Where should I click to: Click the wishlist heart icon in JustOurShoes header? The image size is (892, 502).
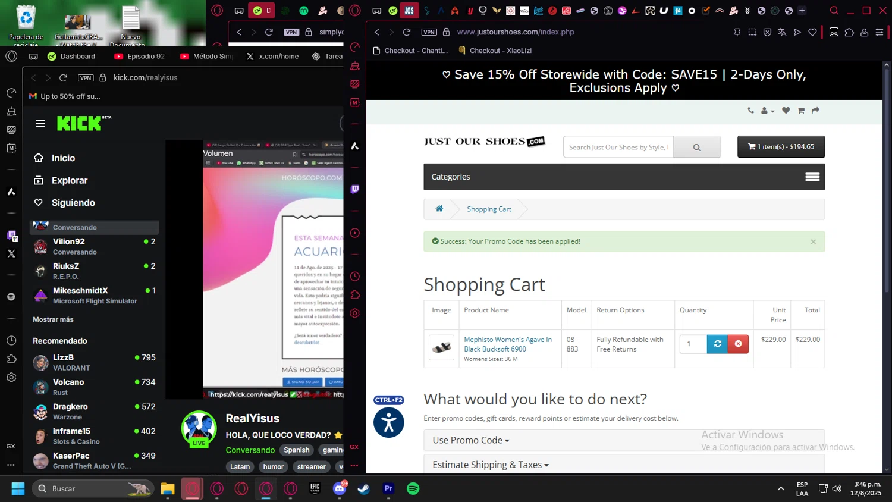click(786, 111)
